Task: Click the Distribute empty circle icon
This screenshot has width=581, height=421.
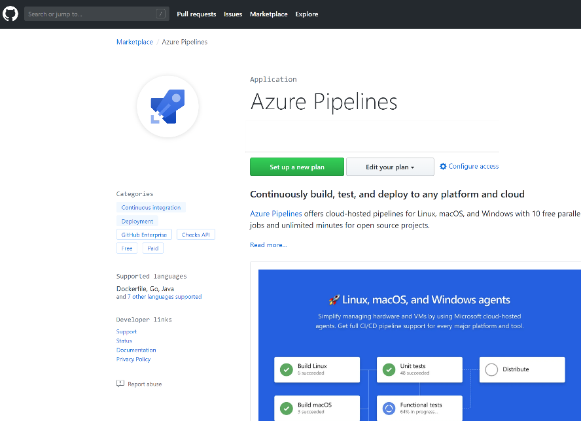Action: coord(491,369)
